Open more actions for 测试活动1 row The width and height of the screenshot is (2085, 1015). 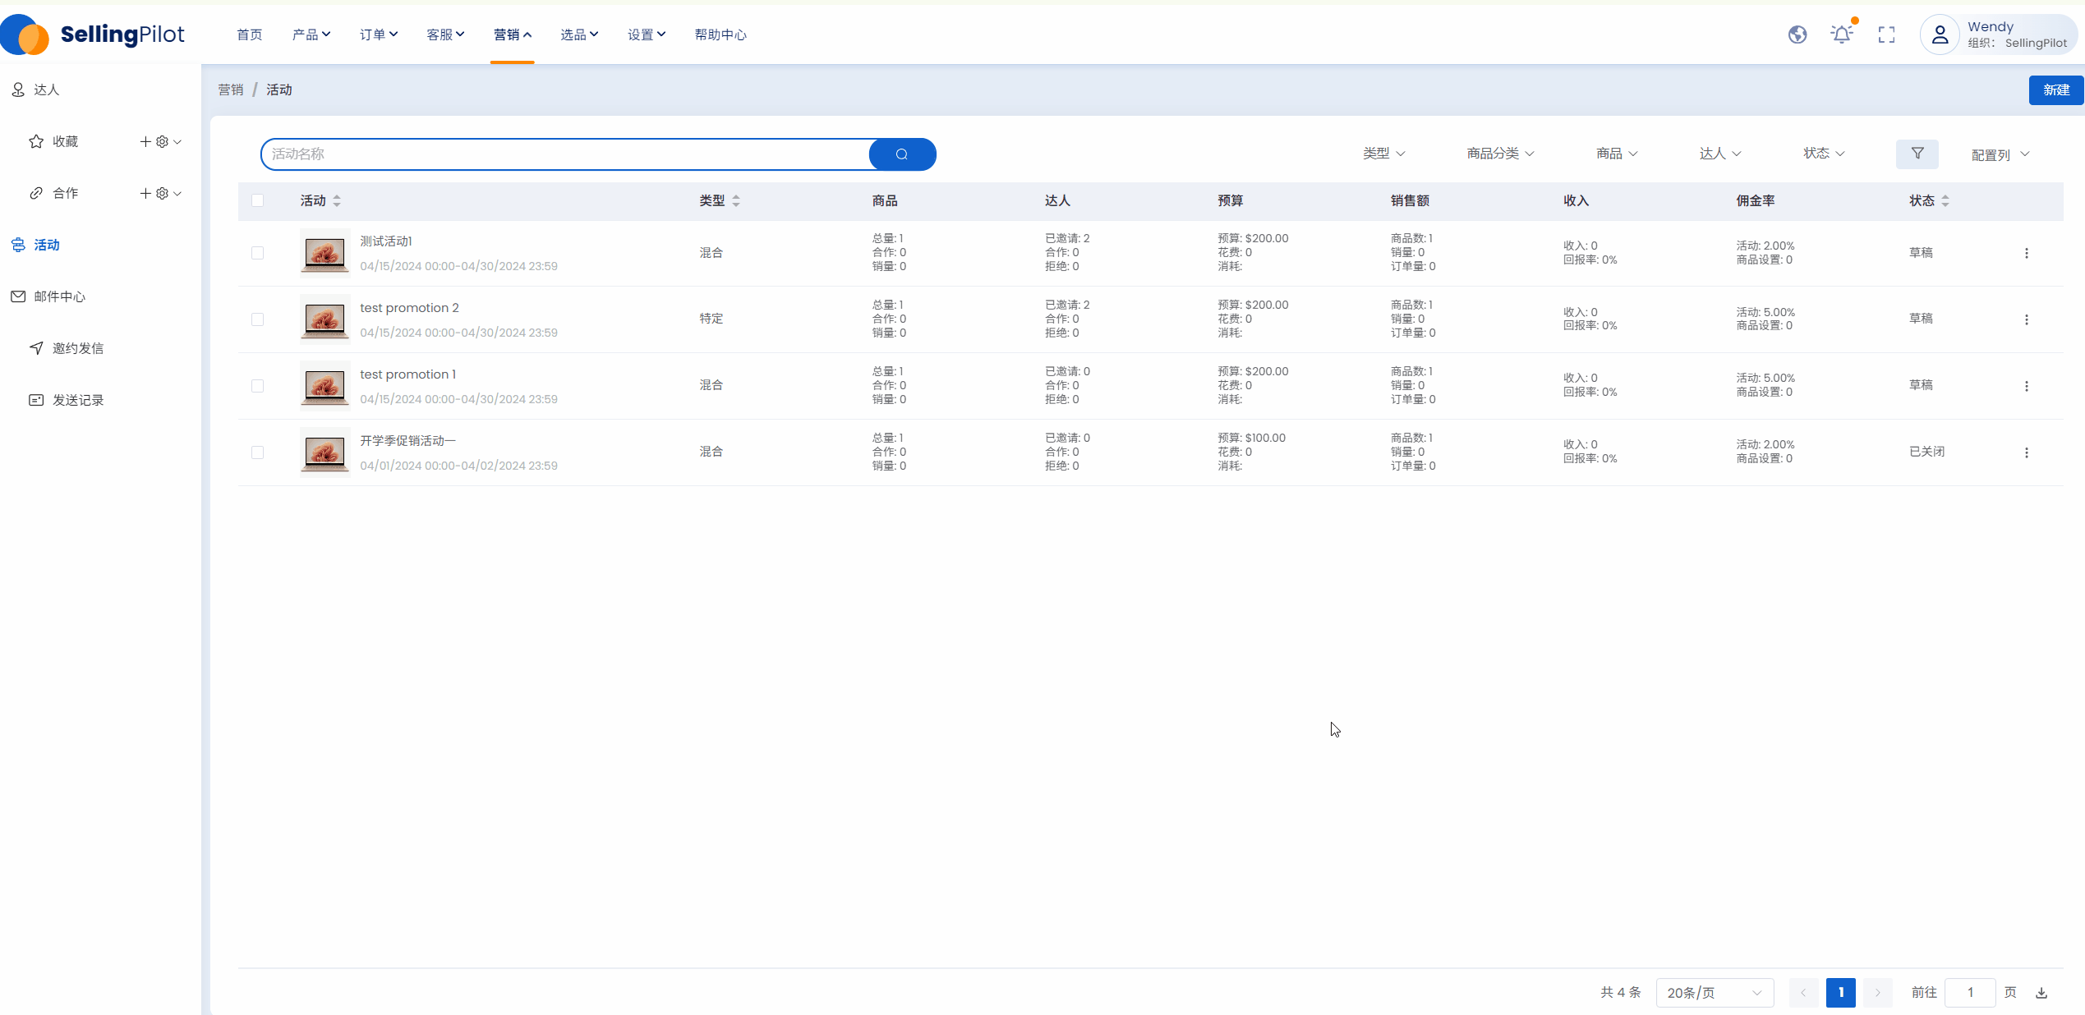[2026, 253]
